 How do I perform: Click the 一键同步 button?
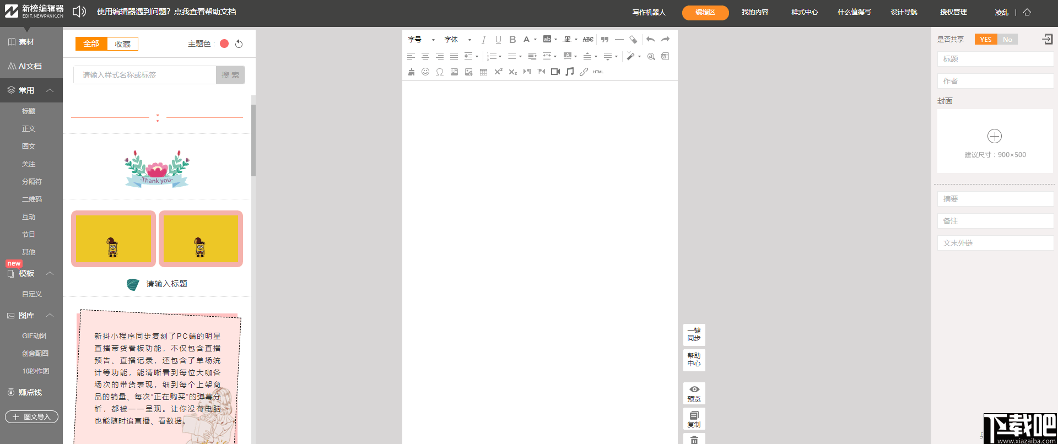pos(694,334)
